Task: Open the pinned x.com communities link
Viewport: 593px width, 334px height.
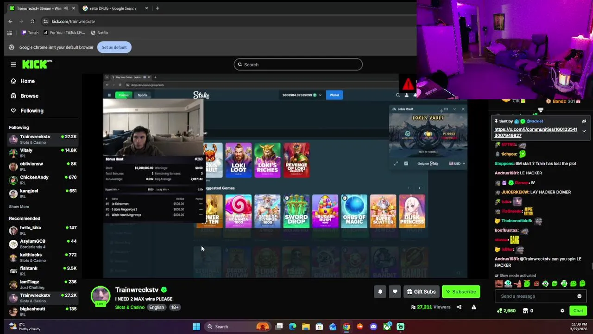Action: (536, 132)
